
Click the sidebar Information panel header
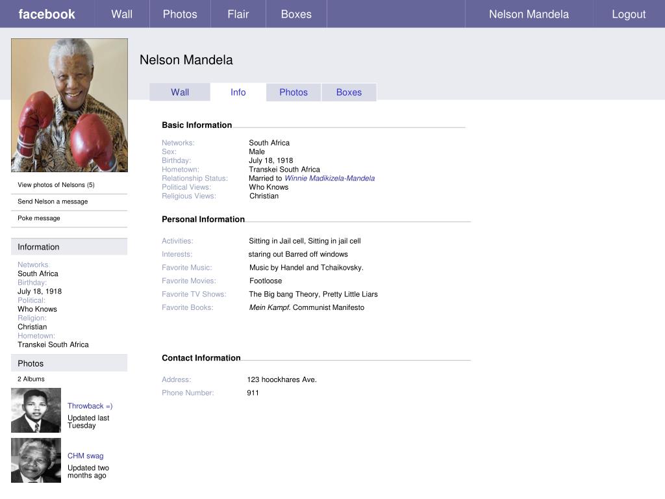pos(69,246)
